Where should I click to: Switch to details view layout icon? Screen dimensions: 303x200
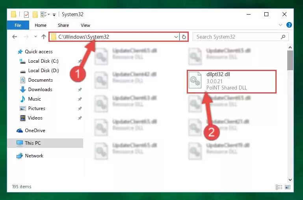(x=279, y=187)
